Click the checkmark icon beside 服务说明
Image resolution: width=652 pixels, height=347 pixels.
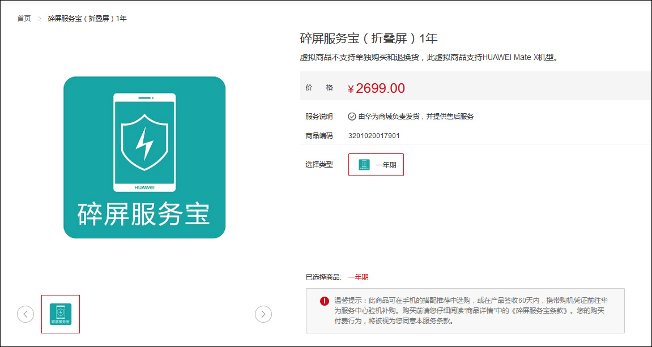(353, 116)
